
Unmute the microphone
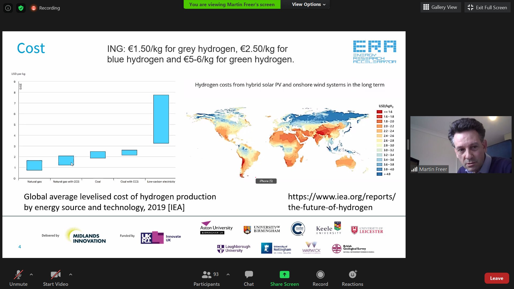[18, 279]
